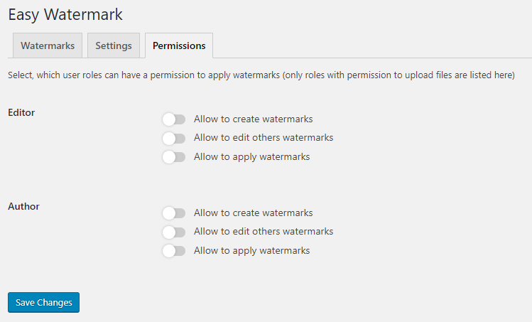
Task: Toggle Author's edit others watermarks switch
Action: 173,232
